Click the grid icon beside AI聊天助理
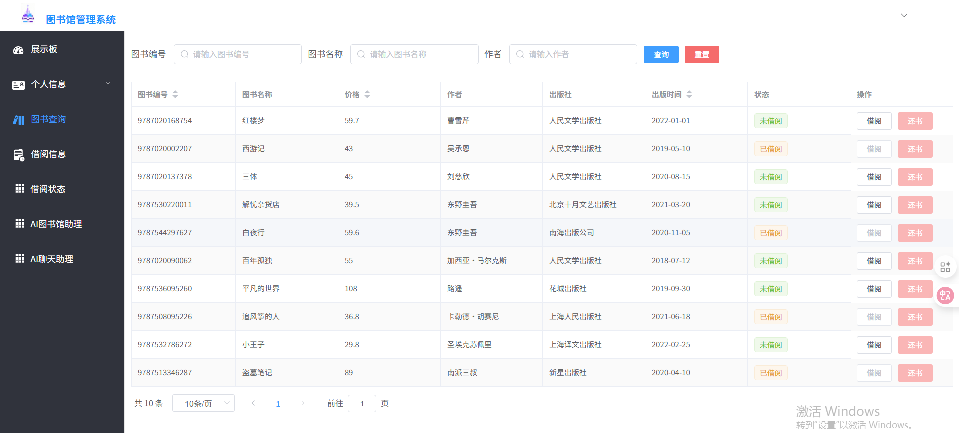This screenshot has width=959, height=433. [20, 259]
